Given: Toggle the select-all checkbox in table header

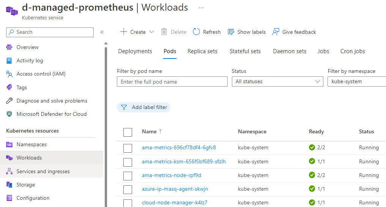Looking at the screenshot, I should point(128,132).
